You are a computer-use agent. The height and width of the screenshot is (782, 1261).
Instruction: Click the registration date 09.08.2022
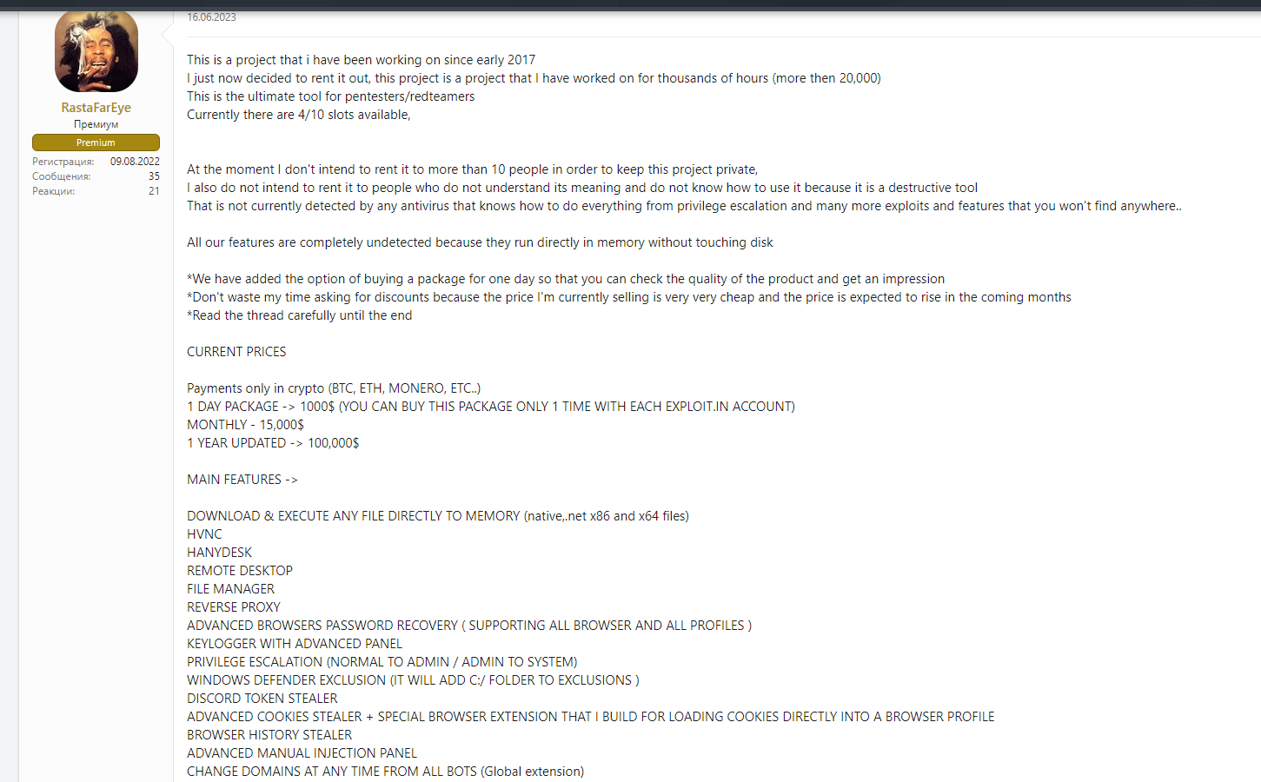(135, 162)
